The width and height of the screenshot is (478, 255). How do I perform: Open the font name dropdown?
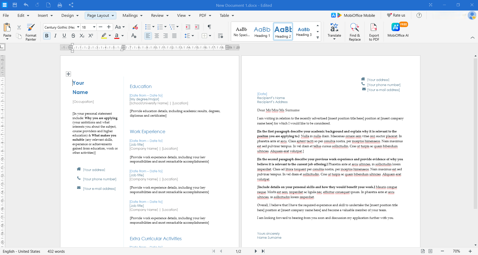point(78,27)
